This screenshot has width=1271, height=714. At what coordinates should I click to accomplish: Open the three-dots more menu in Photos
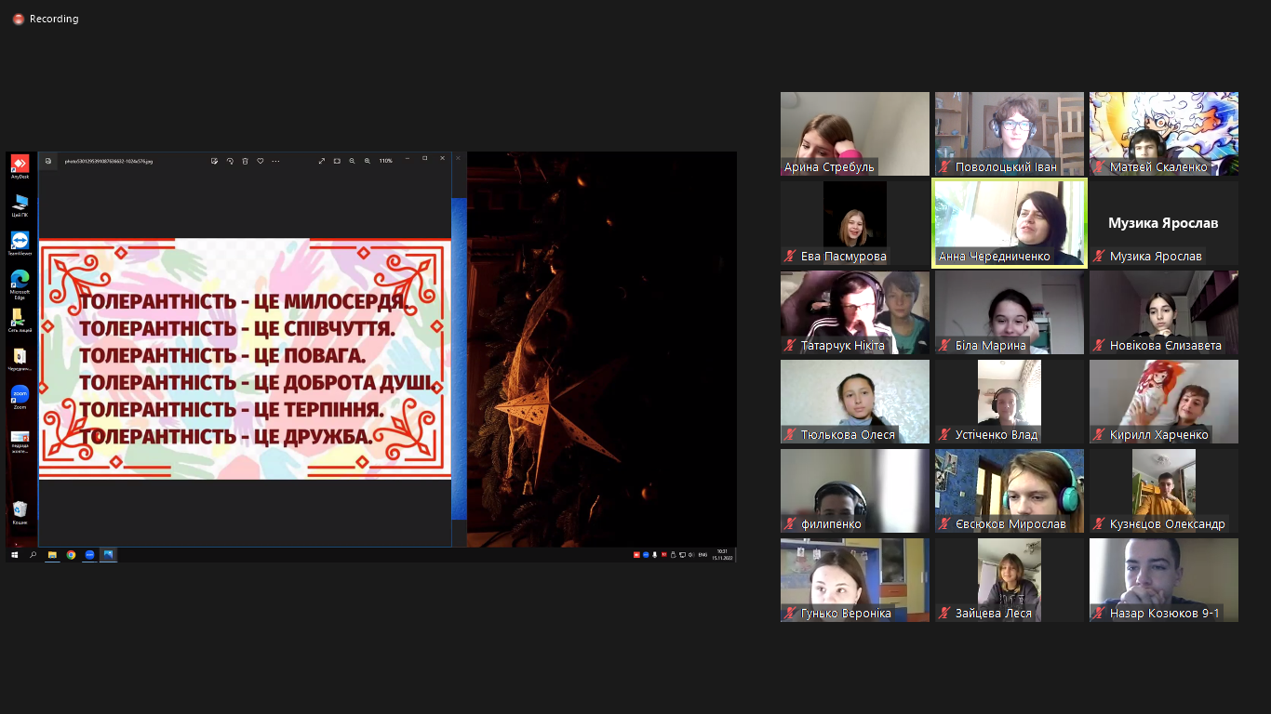pos(275,161)
